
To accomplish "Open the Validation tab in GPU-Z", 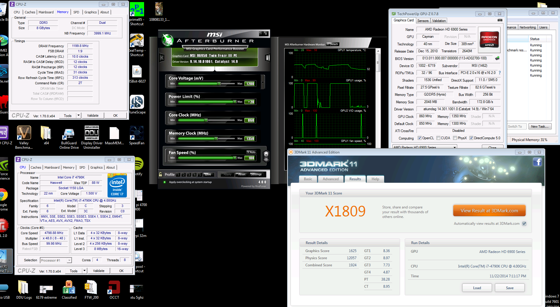I will click(439, 21).
